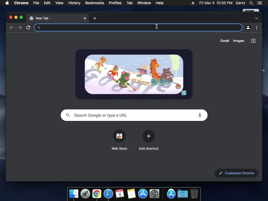Open Safari from the Dock
Viewport: 268px width, 201px height.
click(x=108, y=194)
